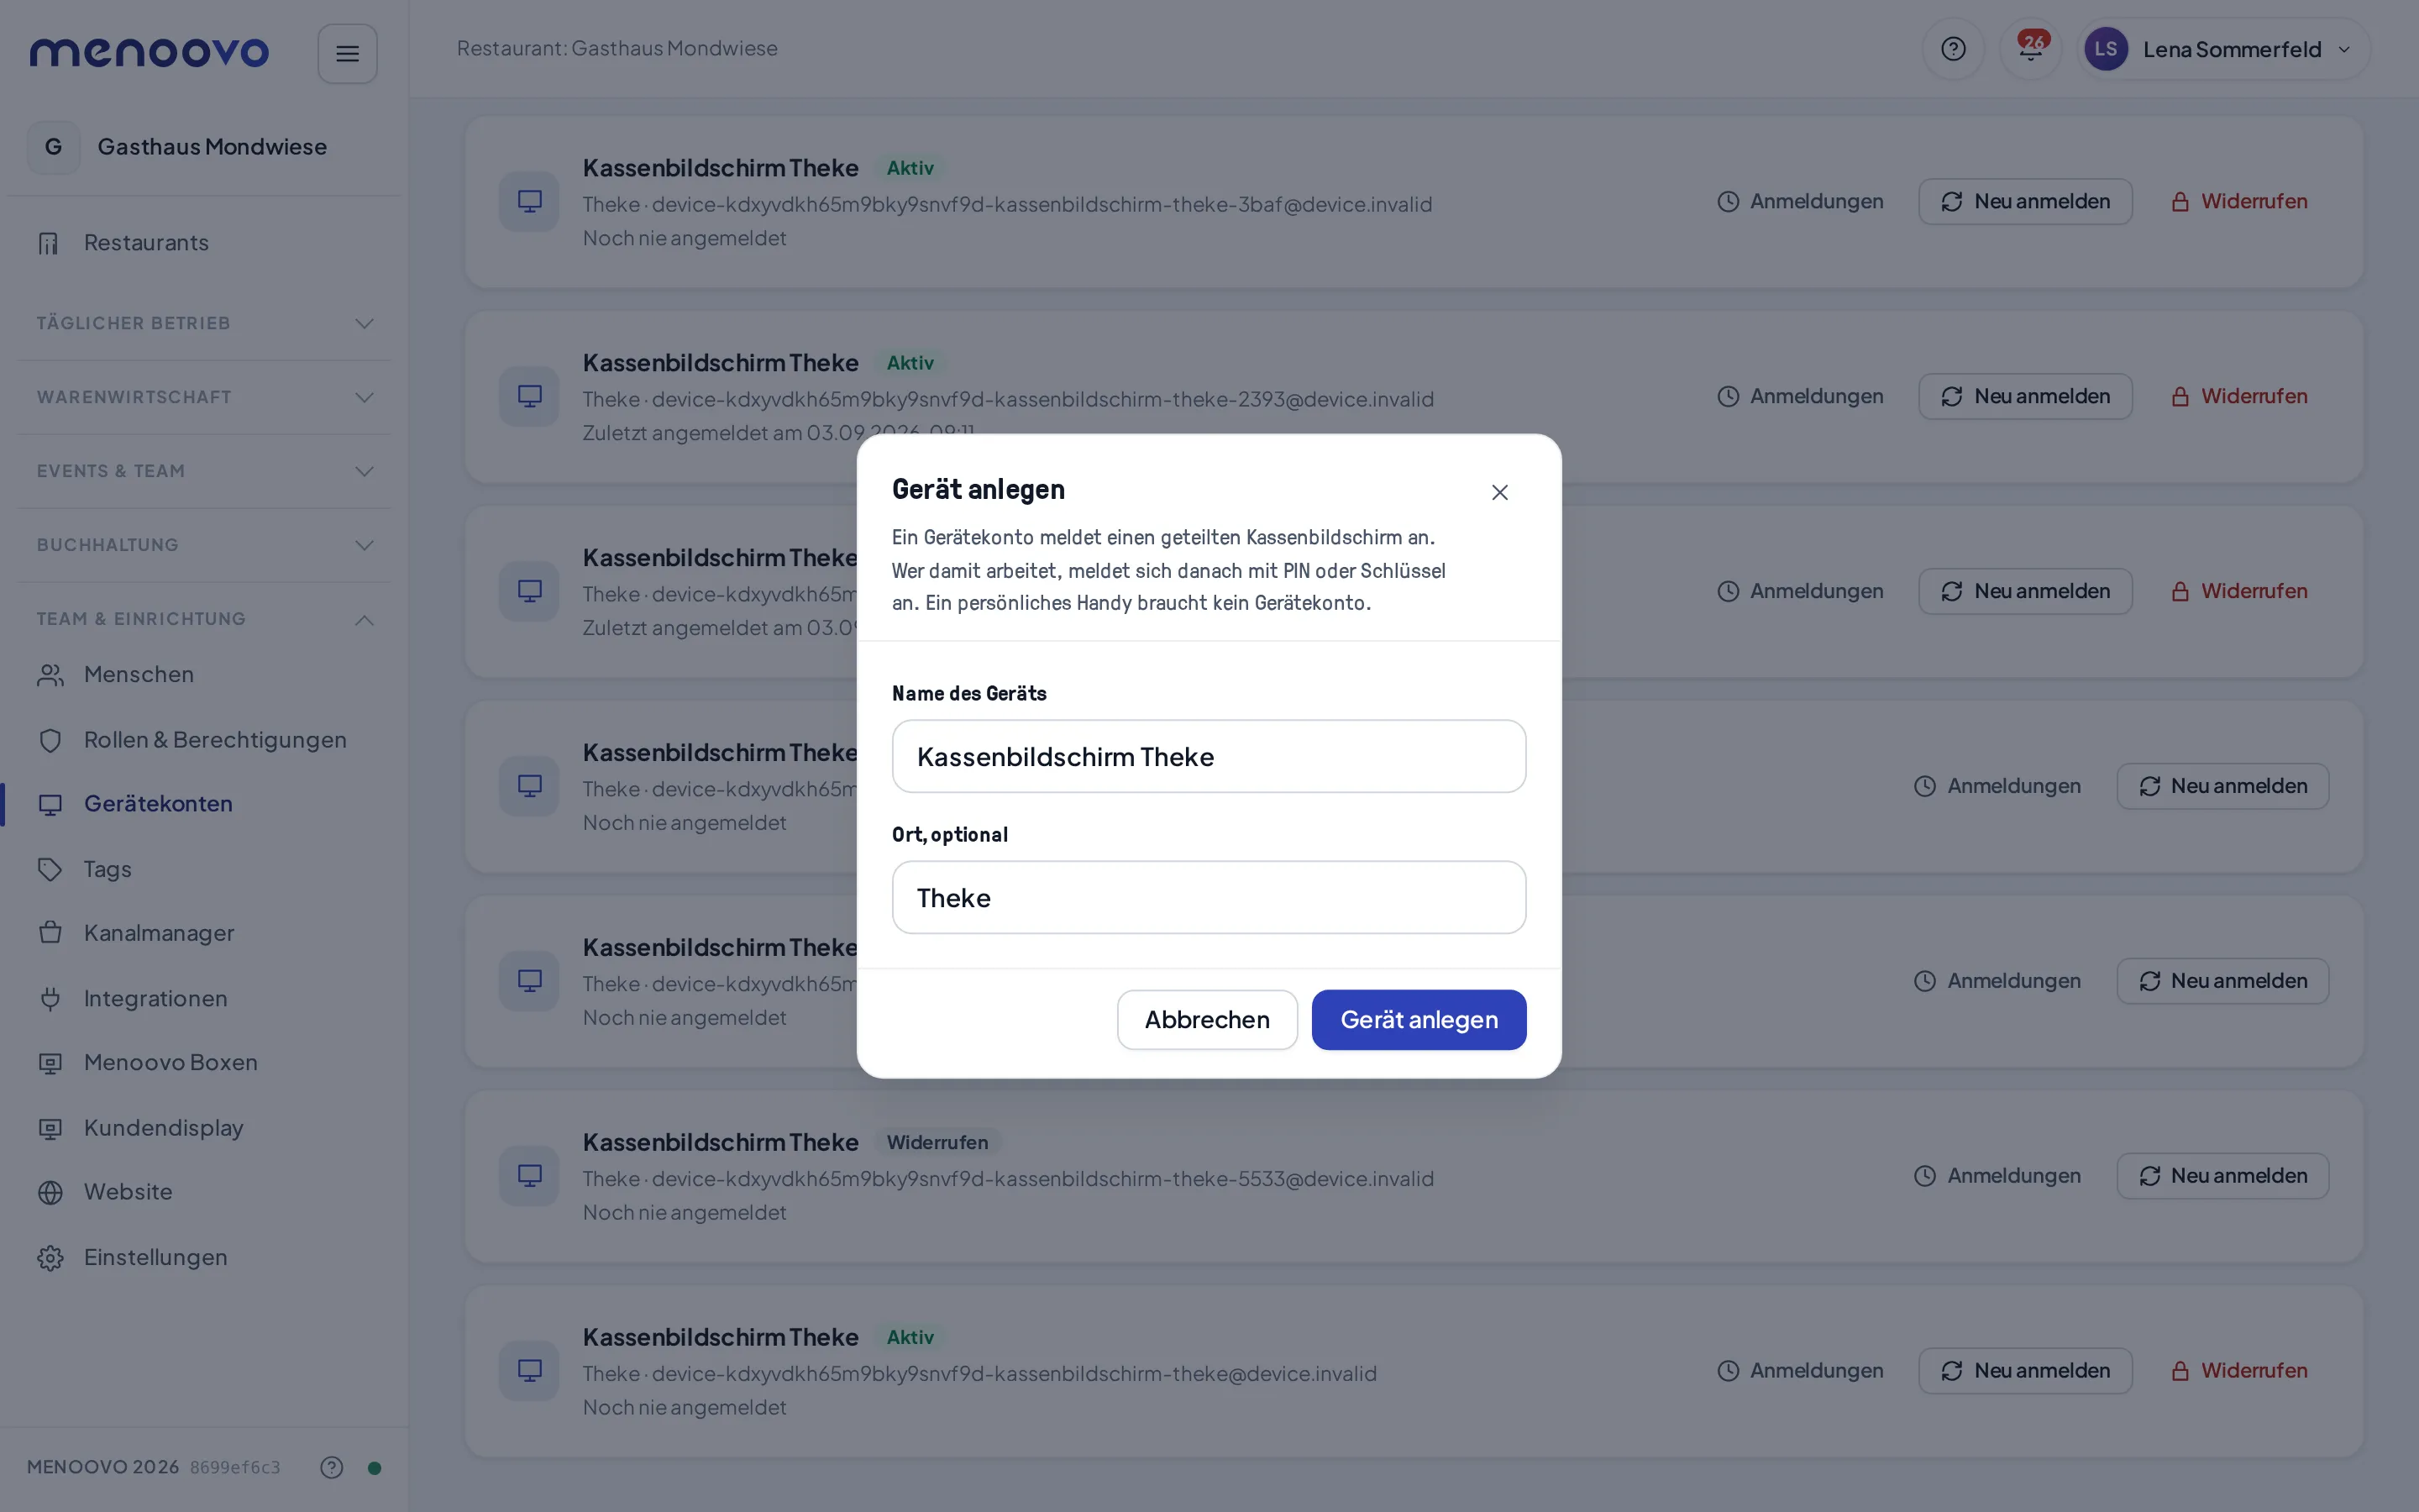
Task: Close the Gerät anlegen dialog
Action: pos(1499,492)
